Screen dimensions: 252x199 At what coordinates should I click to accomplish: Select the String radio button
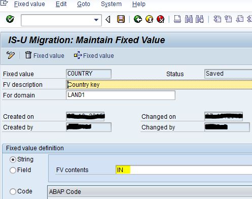pyautogui.click(x=13, y=159)
